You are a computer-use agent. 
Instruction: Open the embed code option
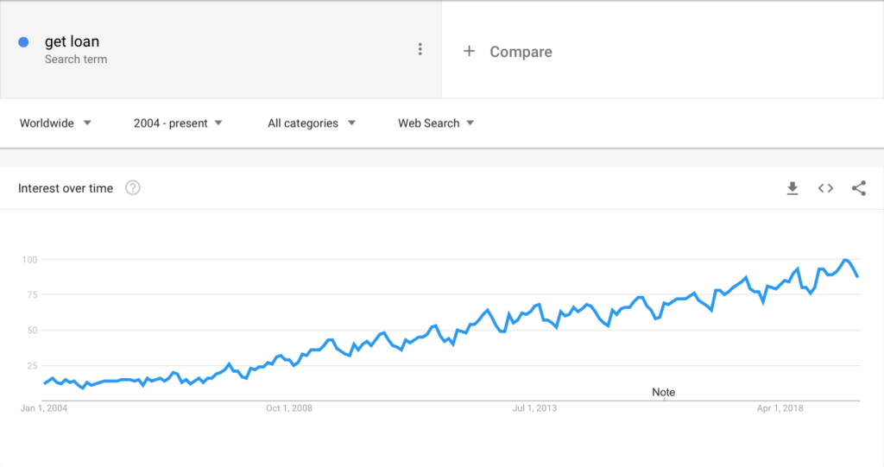[x=825, y=188]
